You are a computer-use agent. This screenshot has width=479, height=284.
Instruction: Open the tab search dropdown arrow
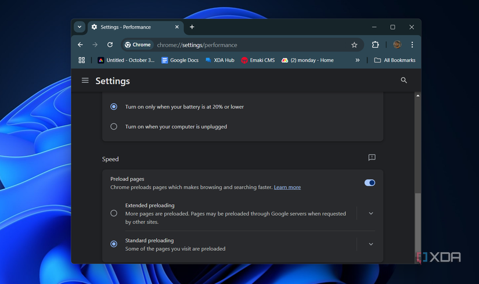pos(80,27)
